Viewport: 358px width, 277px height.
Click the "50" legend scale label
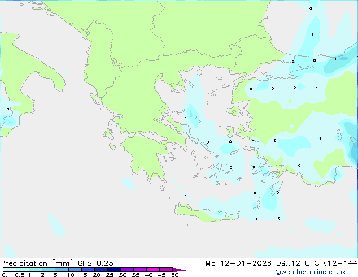tap(174, 275)
